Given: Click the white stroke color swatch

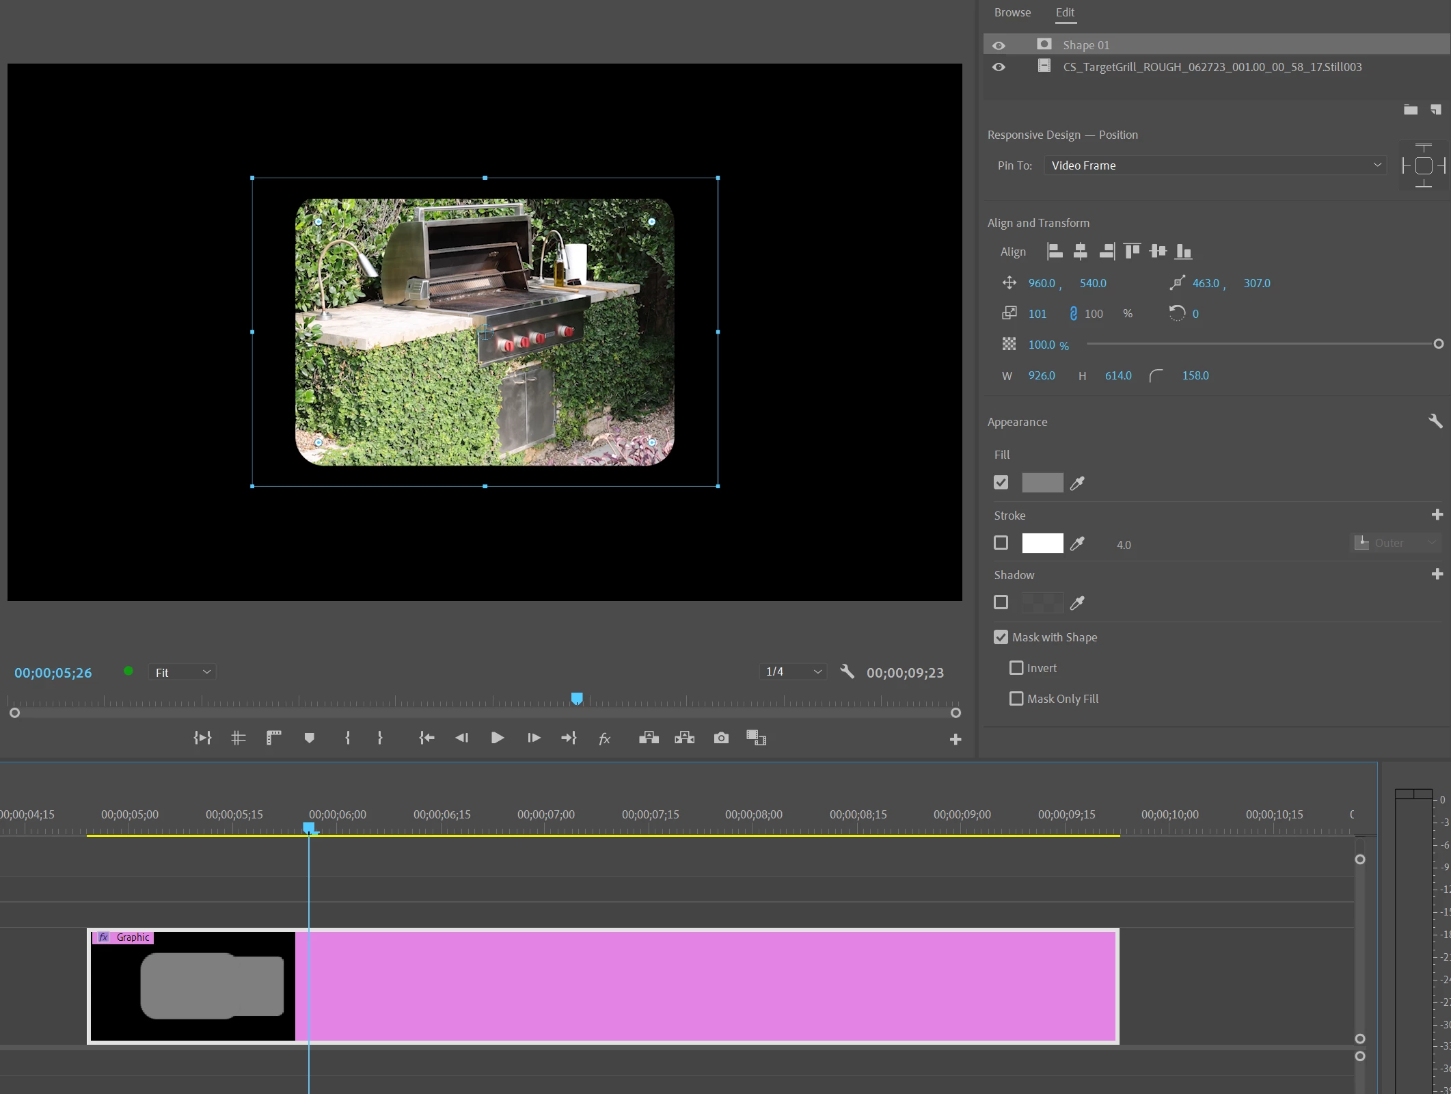Looking at the screenshot, I should [1042, 544].
